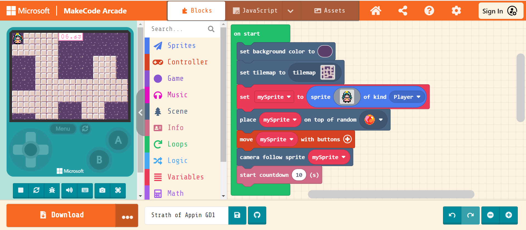The width and height of the screenshot is (526, 230).
Task: Download the project
Action: [61, 215]
